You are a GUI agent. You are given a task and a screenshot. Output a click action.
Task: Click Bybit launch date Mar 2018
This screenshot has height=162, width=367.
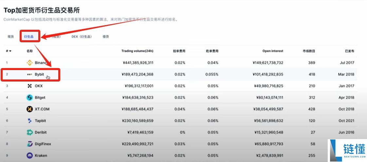(x=346, y=74)
